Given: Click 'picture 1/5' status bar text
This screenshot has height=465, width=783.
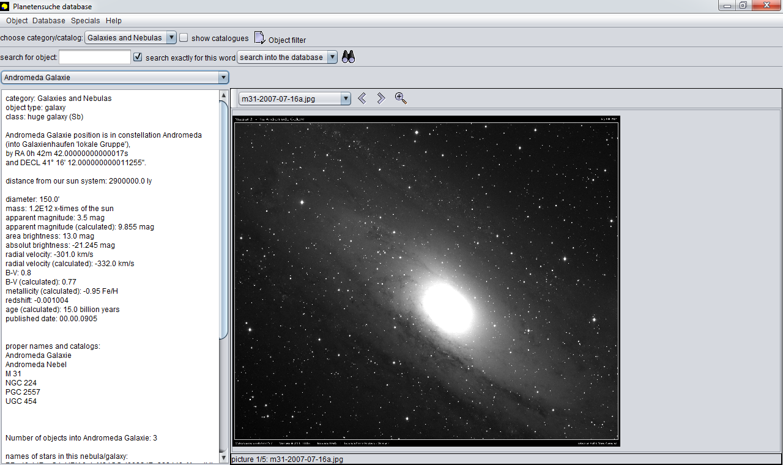Looking at the screenshot, I should coord(288,459).
